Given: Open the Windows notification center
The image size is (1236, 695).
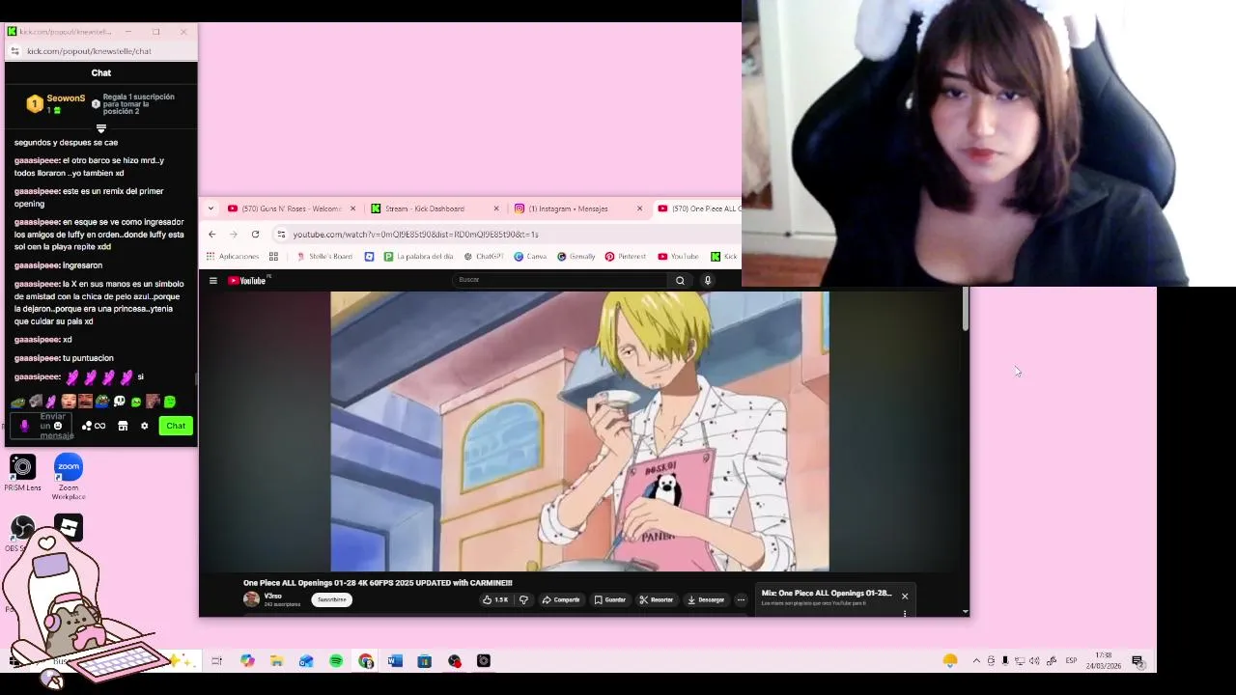Looking at the screenshot, I should tap(1138, 661).
